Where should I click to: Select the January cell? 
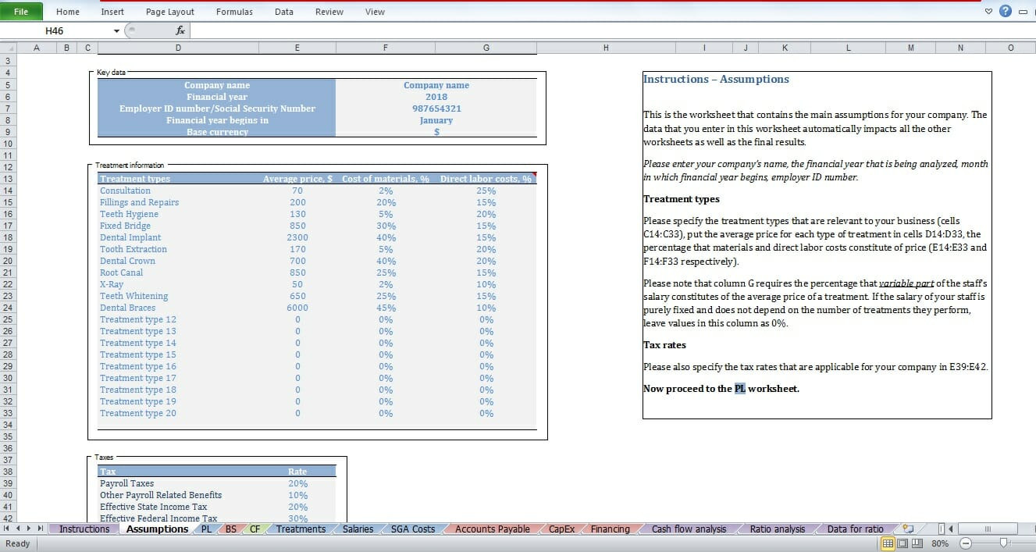pos(436,120)
